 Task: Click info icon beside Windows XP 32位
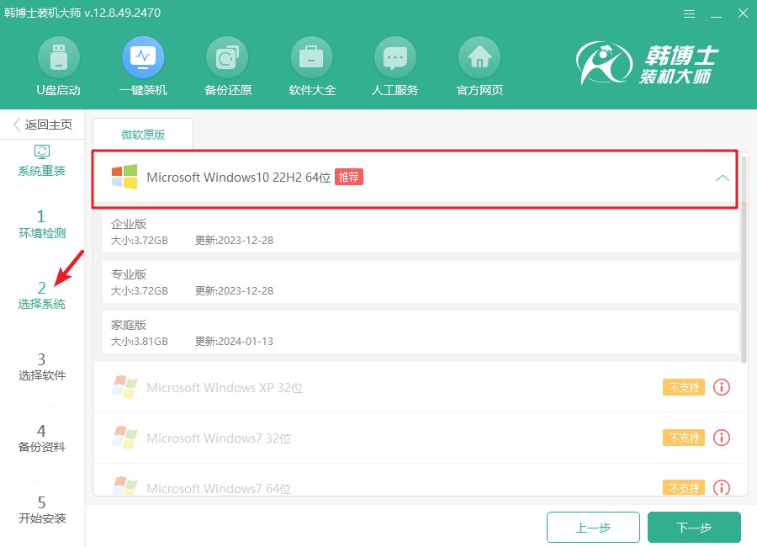click(x=721, y=387)
